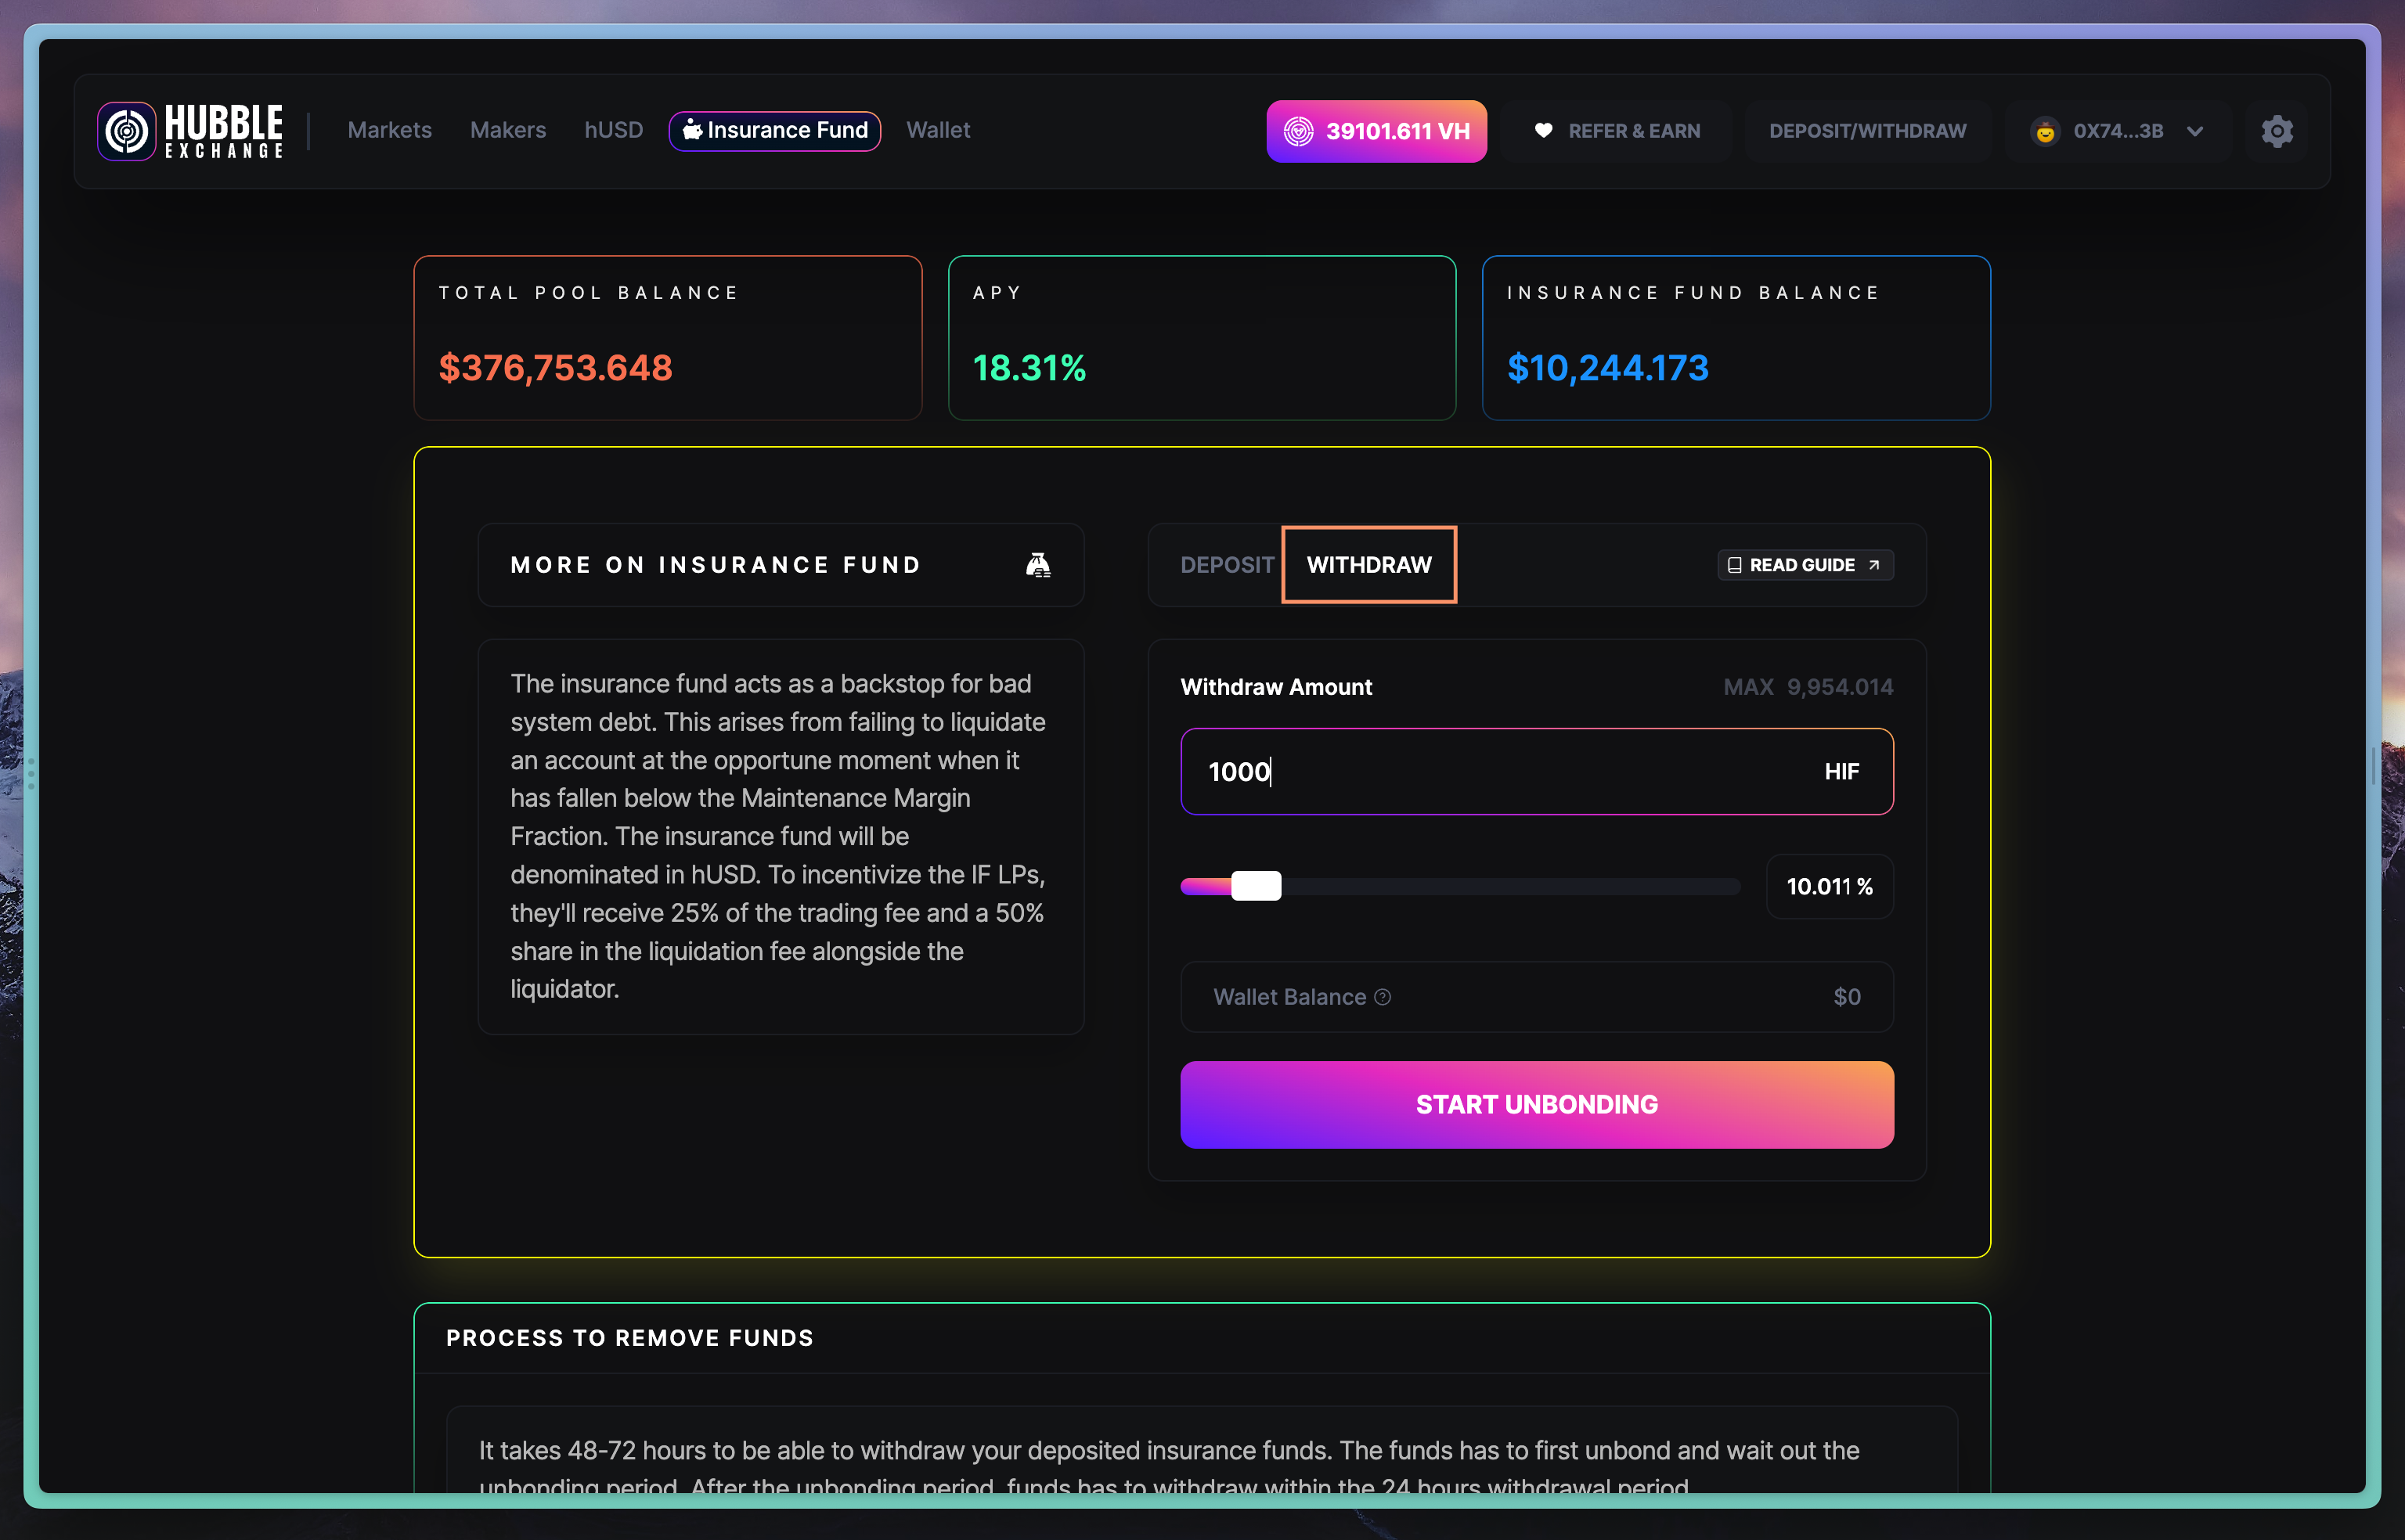Open the Wallet page

pyautogui.click(x=937, y=130)
